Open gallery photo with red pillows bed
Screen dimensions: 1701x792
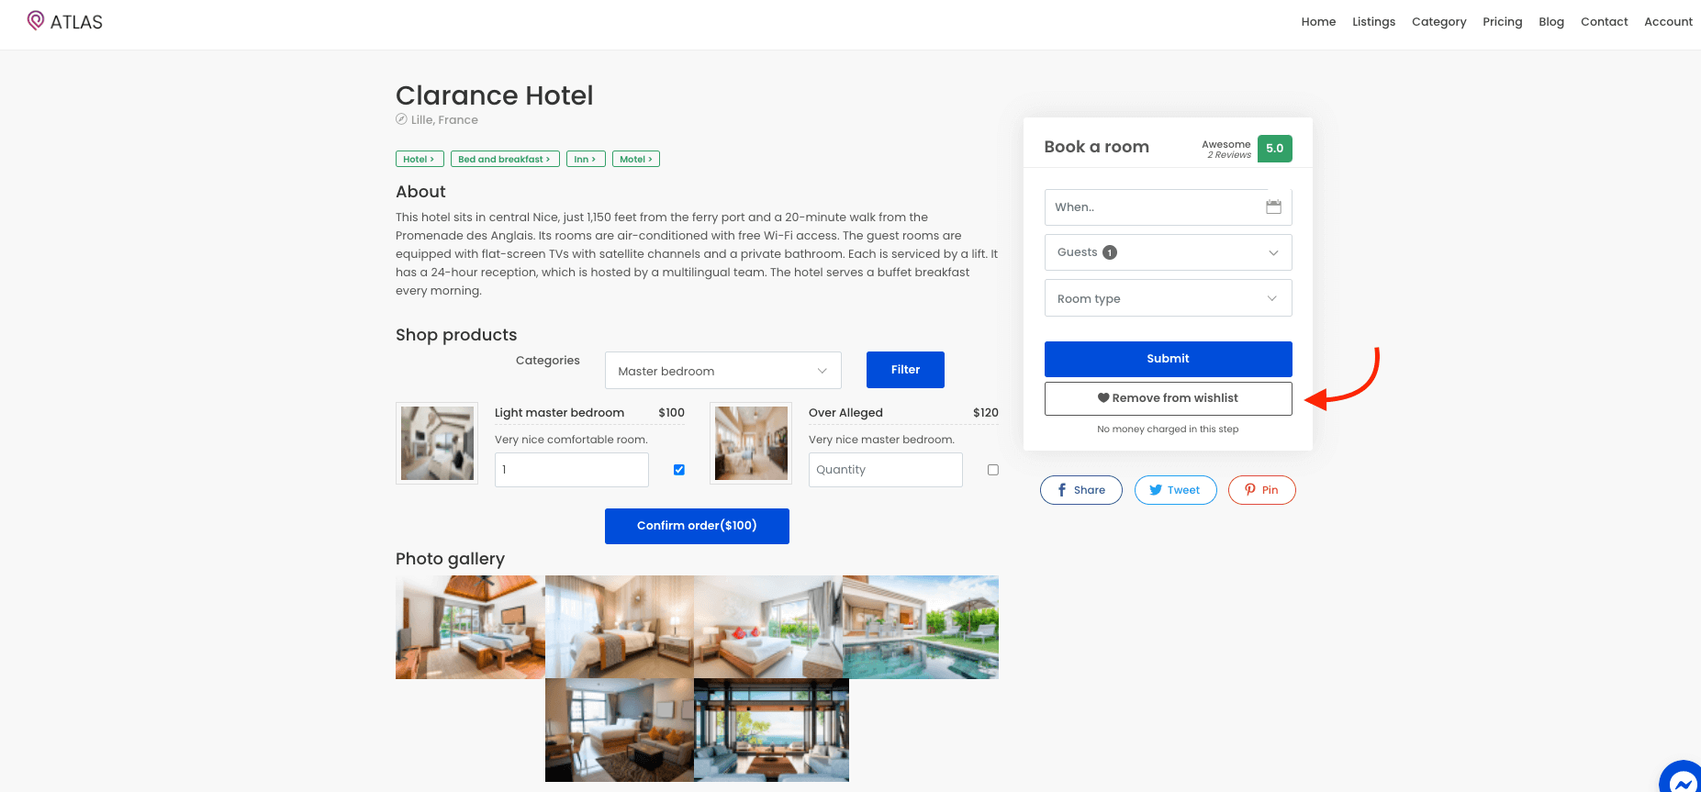(x=768, y=627)
